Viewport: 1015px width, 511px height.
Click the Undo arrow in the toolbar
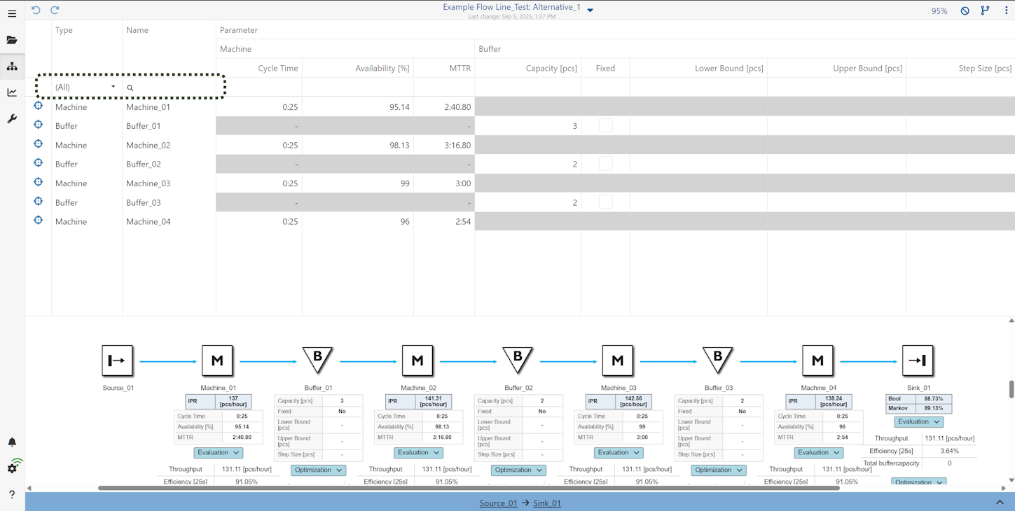pos(37,10)
